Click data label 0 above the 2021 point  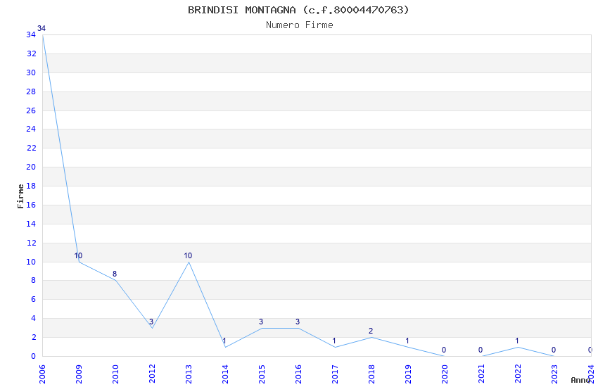point(481,350)
